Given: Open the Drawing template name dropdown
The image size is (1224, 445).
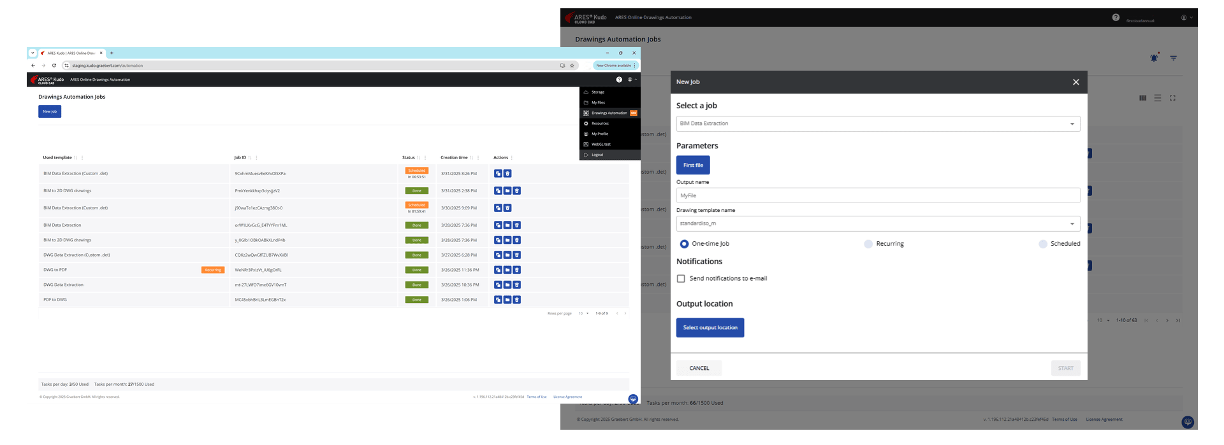Looking at the screenshot, I should click(878, 223).
